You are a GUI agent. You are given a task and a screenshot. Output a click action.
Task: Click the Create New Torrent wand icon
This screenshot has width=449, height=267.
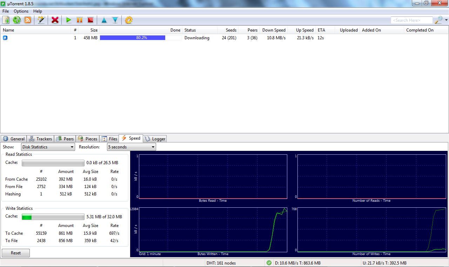tap(41, 20)
